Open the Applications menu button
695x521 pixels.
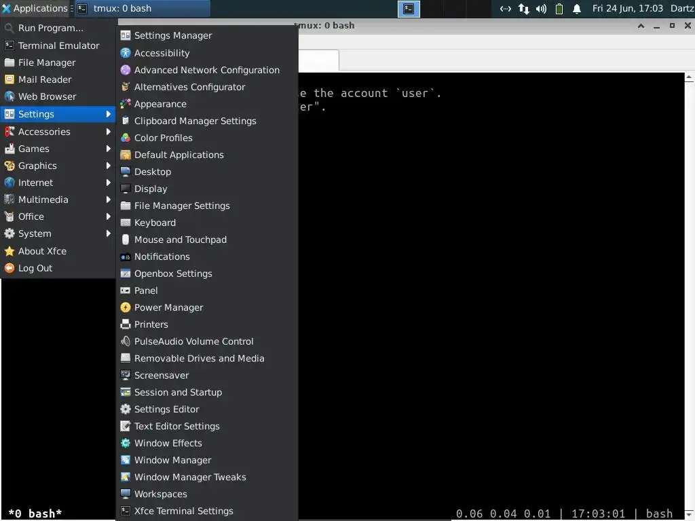(35, 8)
